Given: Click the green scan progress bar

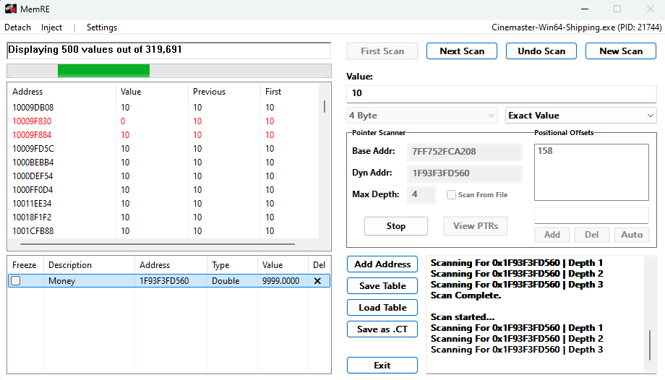Looking at the screenshot, I should 103,71.
